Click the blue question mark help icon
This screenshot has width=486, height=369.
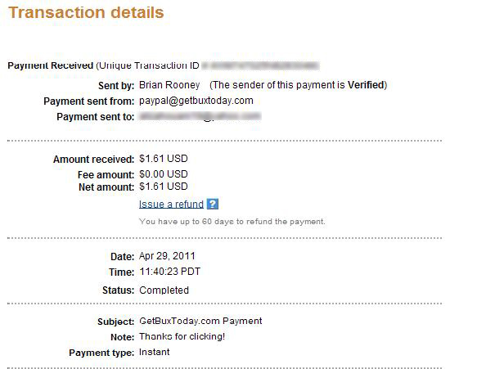pos(212,204)
